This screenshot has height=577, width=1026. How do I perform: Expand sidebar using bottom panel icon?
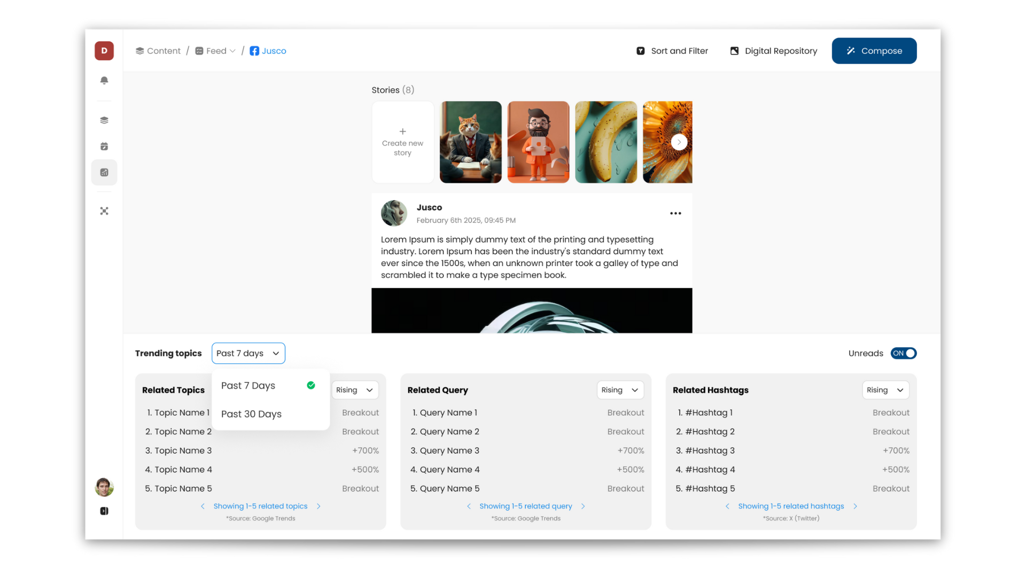tap(104, 511)
